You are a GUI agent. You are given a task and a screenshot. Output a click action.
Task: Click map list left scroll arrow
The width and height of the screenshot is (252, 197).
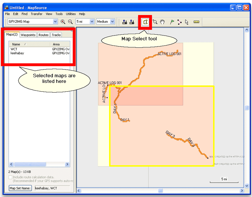pos(11,164)
